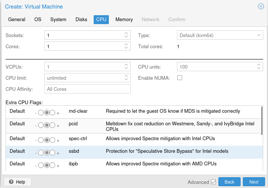Viewport: 268px width, 188px height.
Task: Focus the CPU Affinity input field
Action: (87, 89)
